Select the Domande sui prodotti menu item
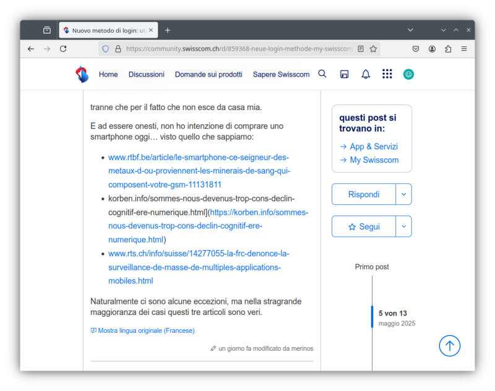Viewport: 495px width, 391px height. pos(209,74)
